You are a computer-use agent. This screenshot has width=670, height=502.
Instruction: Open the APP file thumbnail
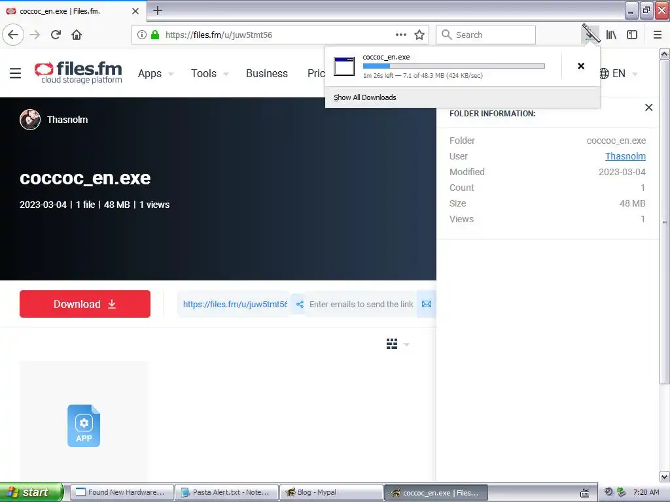pyautogui.click(x=84, y=426)
